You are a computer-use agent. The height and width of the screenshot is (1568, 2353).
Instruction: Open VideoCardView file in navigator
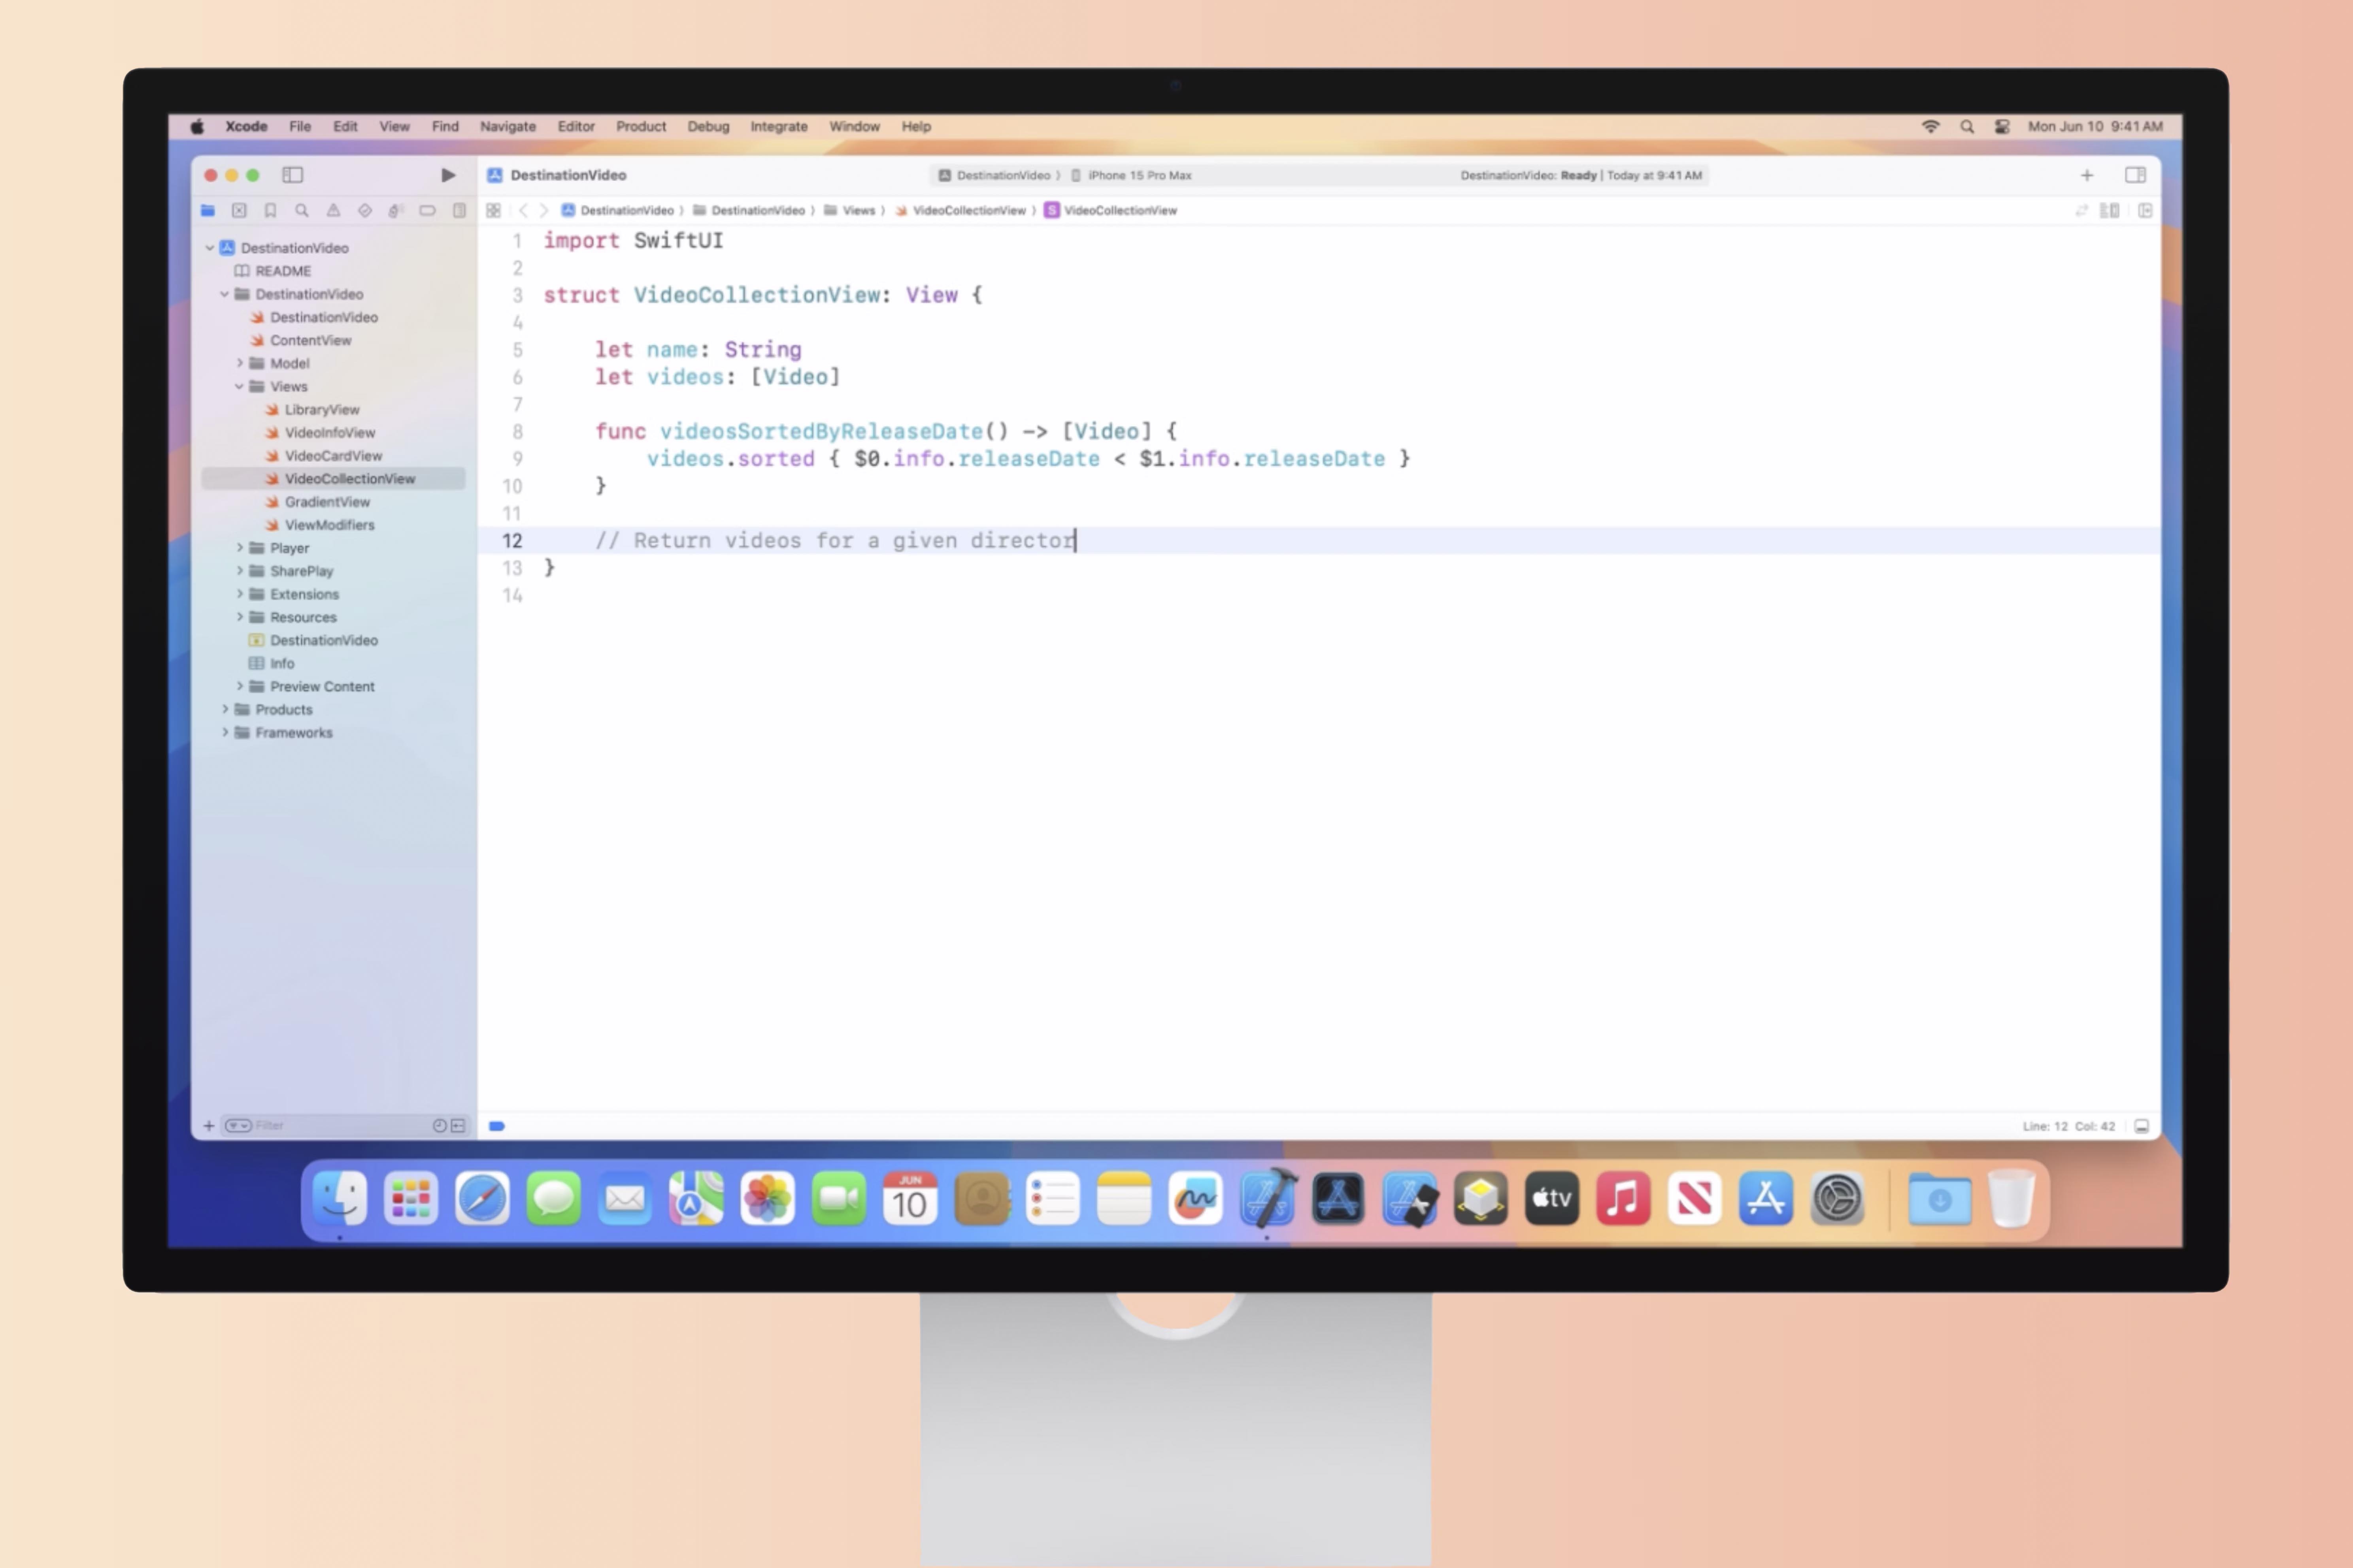coord(333,456)
